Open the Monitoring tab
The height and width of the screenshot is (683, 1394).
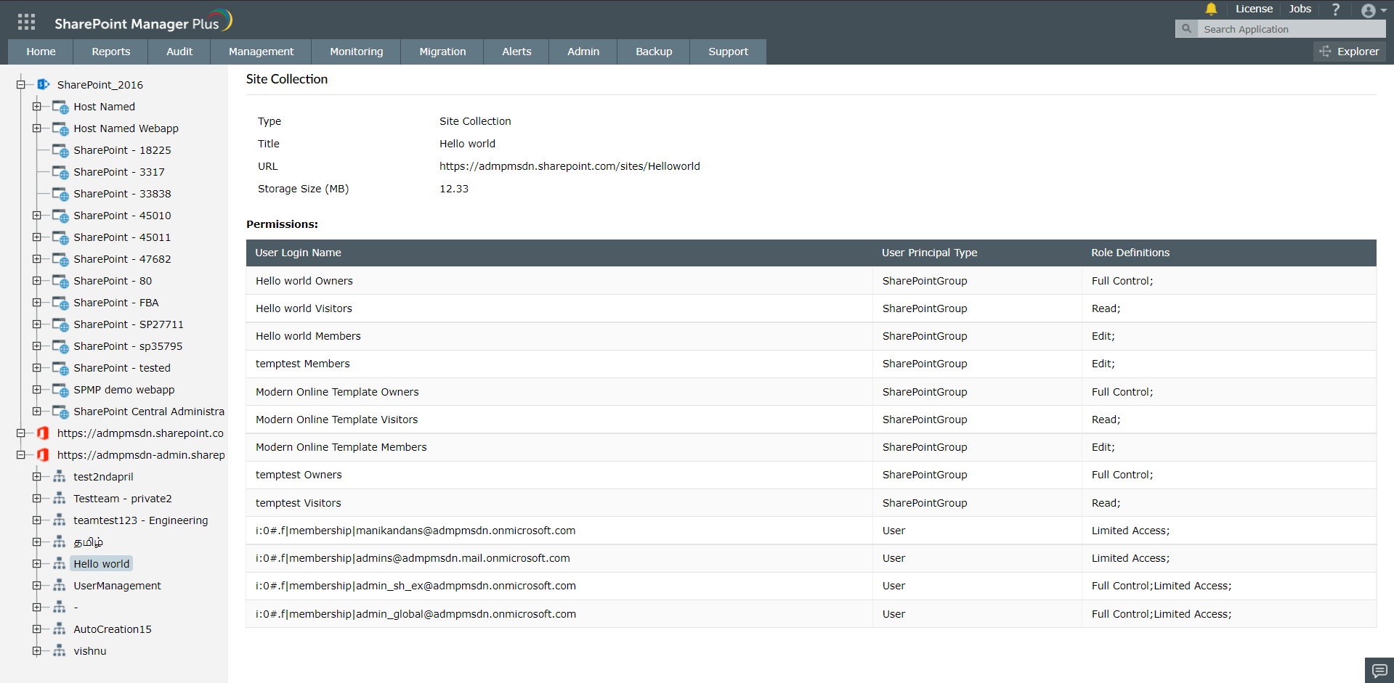pyautogui.click(x=356, y=52)
